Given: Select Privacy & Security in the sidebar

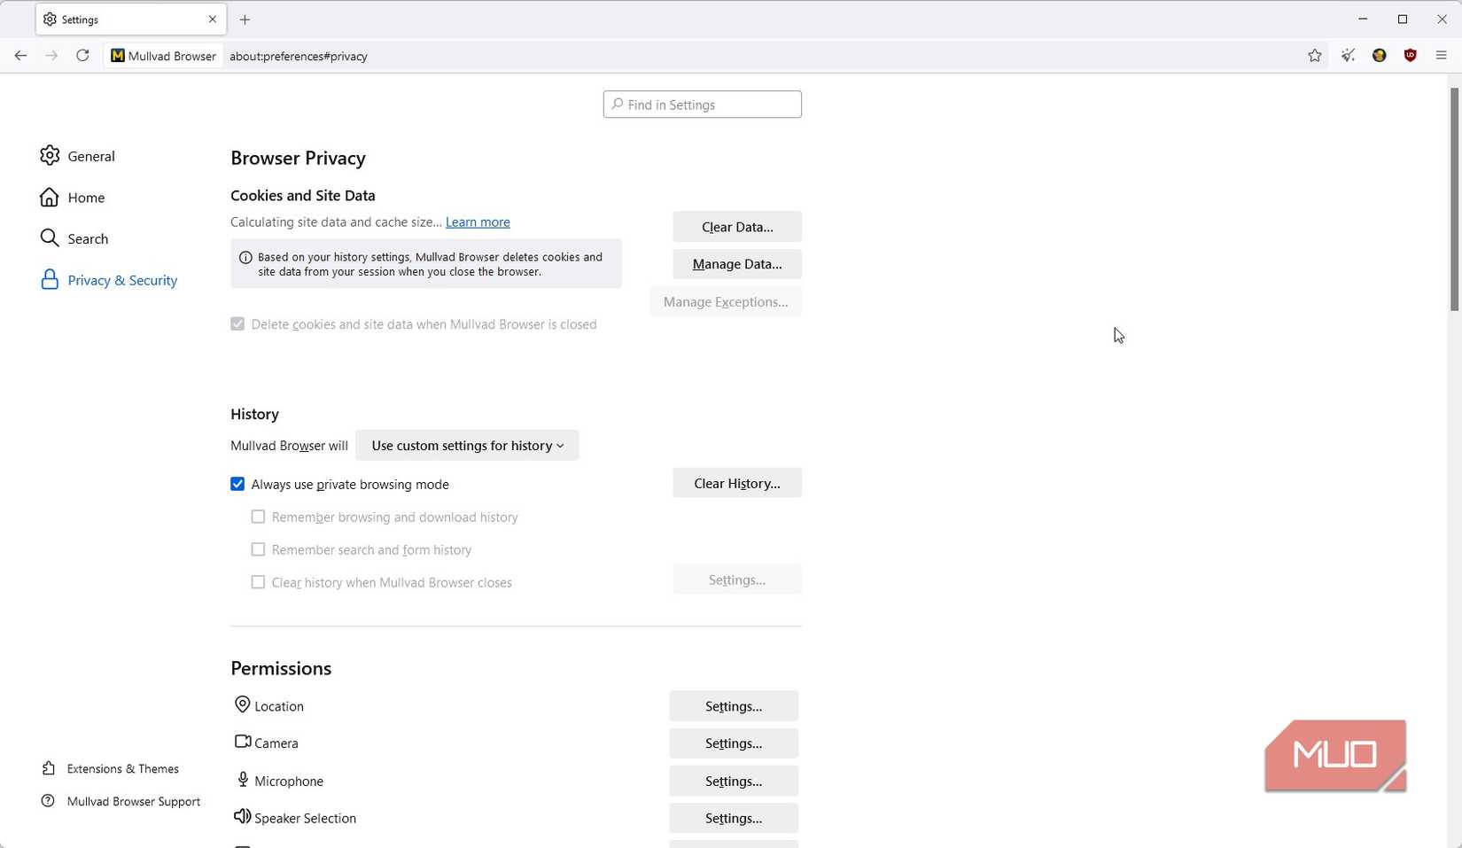Looking at the screenshot, I should [x=122, y=280].
